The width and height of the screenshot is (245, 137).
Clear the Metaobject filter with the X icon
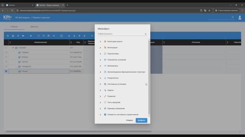145,34
